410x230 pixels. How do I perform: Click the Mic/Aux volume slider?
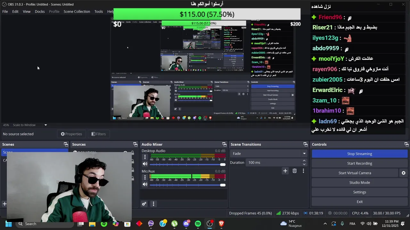pyautogui.click(x=187, y=185)
